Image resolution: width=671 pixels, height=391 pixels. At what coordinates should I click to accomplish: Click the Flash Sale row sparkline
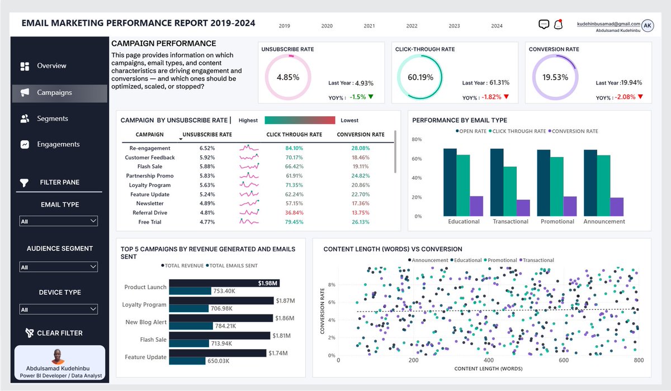[249, 167]
